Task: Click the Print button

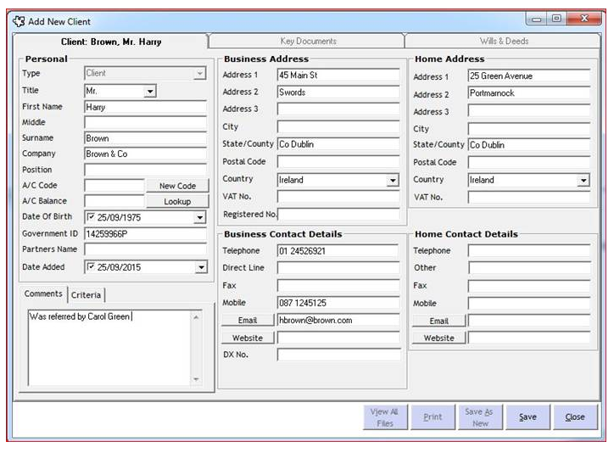Action: [x=433, y=417]
